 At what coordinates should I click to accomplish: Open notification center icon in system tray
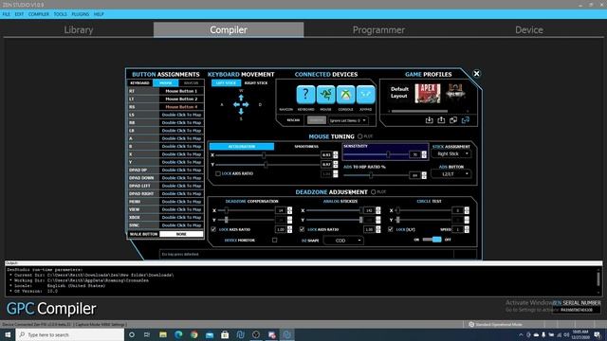[598, 334]
